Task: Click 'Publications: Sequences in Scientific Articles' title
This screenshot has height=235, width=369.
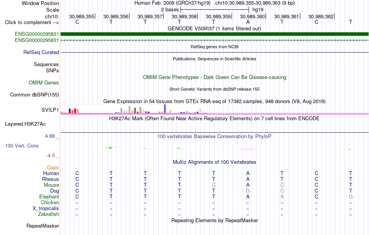Action: pyautogui.click(x=214, y=59)
